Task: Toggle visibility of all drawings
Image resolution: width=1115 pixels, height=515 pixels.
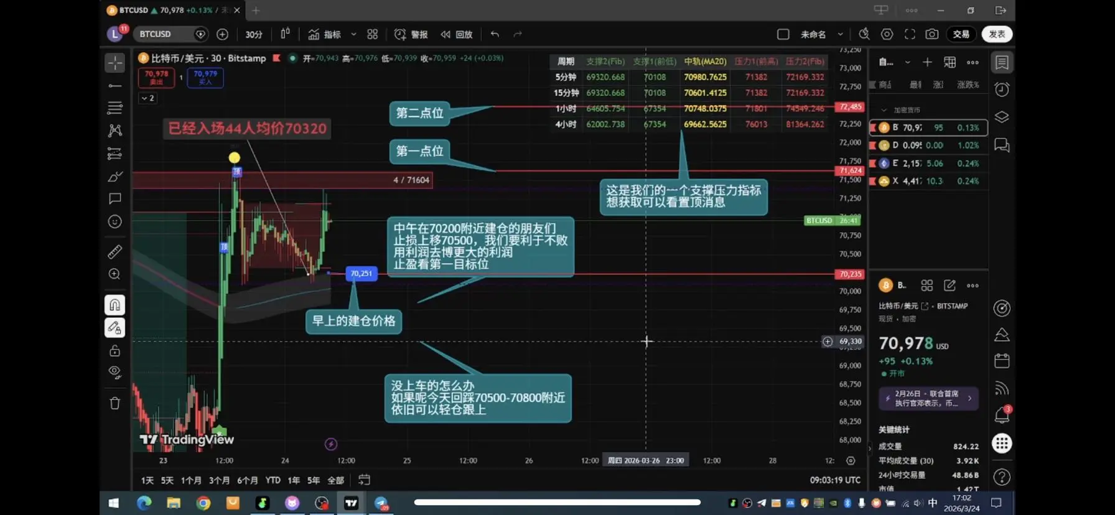Action: 115,373
